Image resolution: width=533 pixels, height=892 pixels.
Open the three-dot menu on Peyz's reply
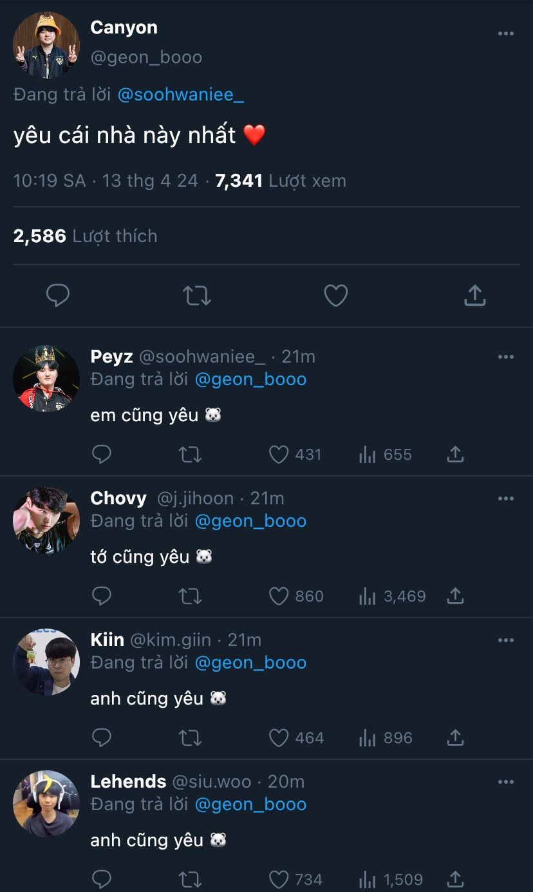tap(506, 357)
